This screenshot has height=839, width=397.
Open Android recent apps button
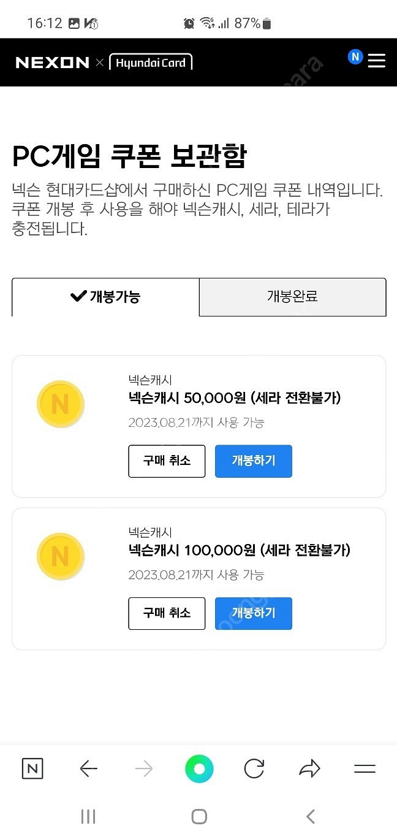[x=88, y=816]
